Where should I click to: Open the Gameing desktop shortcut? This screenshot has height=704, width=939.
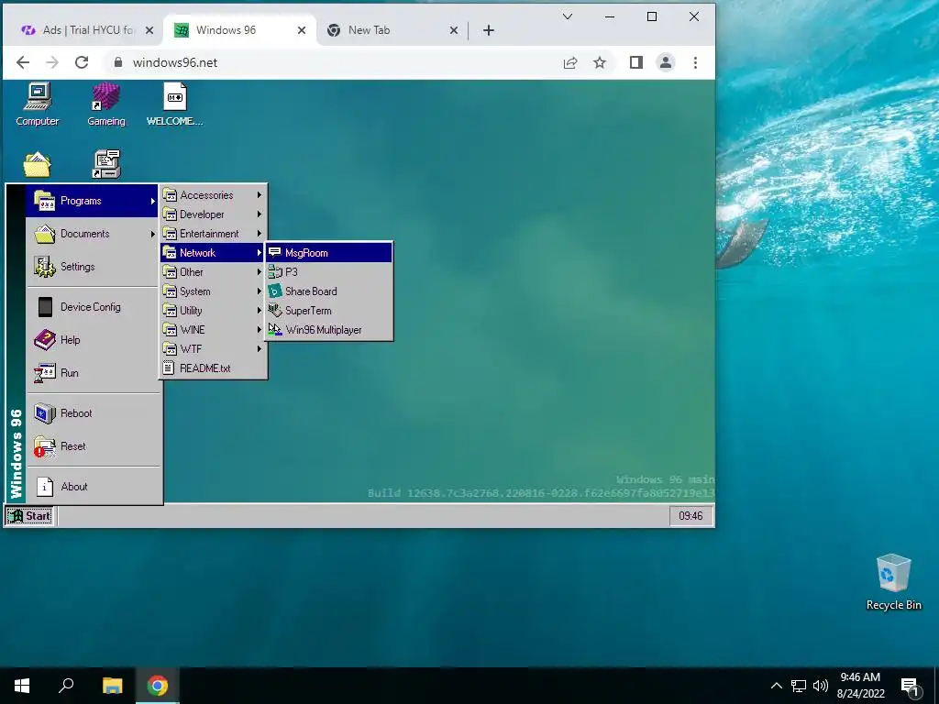[106, 104]
